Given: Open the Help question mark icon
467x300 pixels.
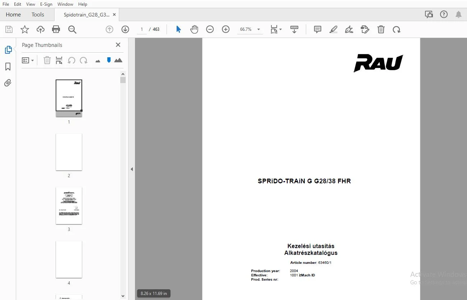Looking at the screenshot, I should [x=444, y=14].
